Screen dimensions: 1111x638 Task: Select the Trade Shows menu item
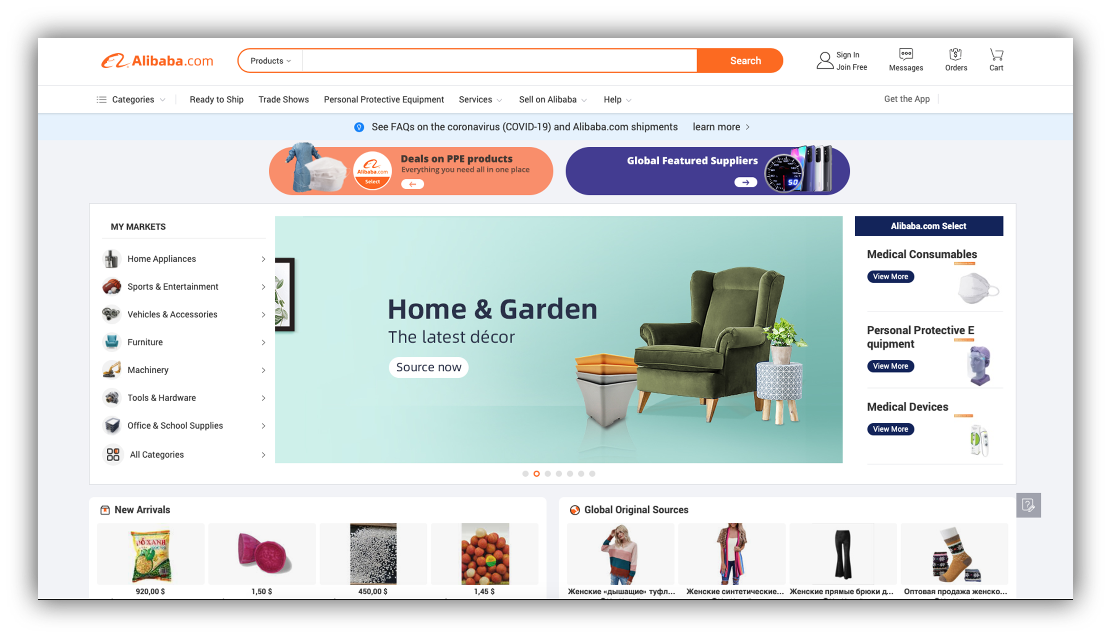coord(283,99)
